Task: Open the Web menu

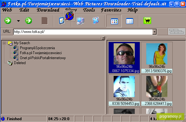Action: click(x=7, y=10)
